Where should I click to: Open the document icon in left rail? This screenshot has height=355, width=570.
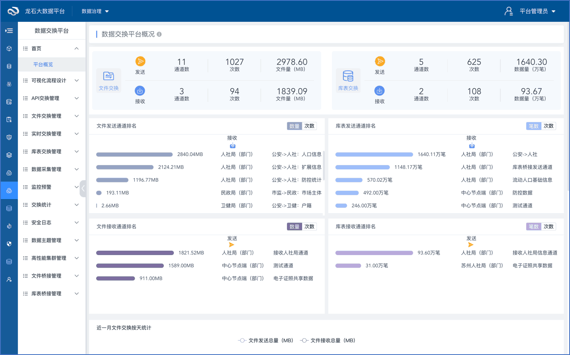[9, 120]
